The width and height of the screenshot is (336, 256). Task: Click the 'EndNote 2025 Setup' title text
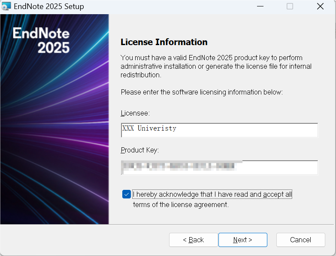click(x=49, y=6)
